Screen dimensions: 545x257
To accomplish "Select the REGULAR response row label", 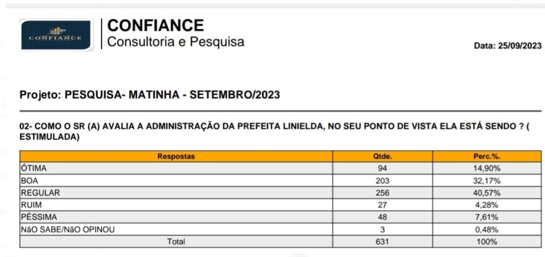I will (x=40, y=193).
